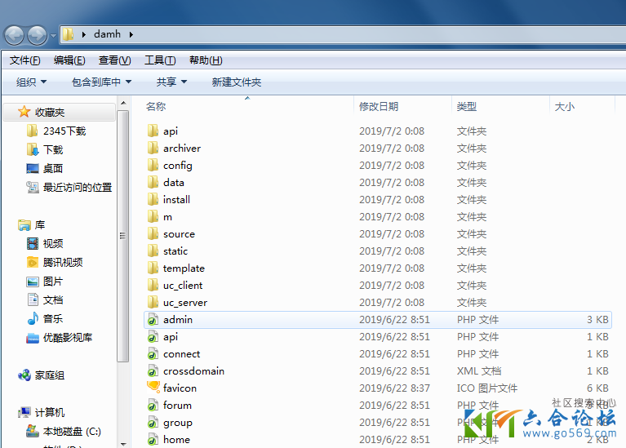Click the 优酷影视库 sidebar icon
The image size is (626, 448).
point(33,337)
